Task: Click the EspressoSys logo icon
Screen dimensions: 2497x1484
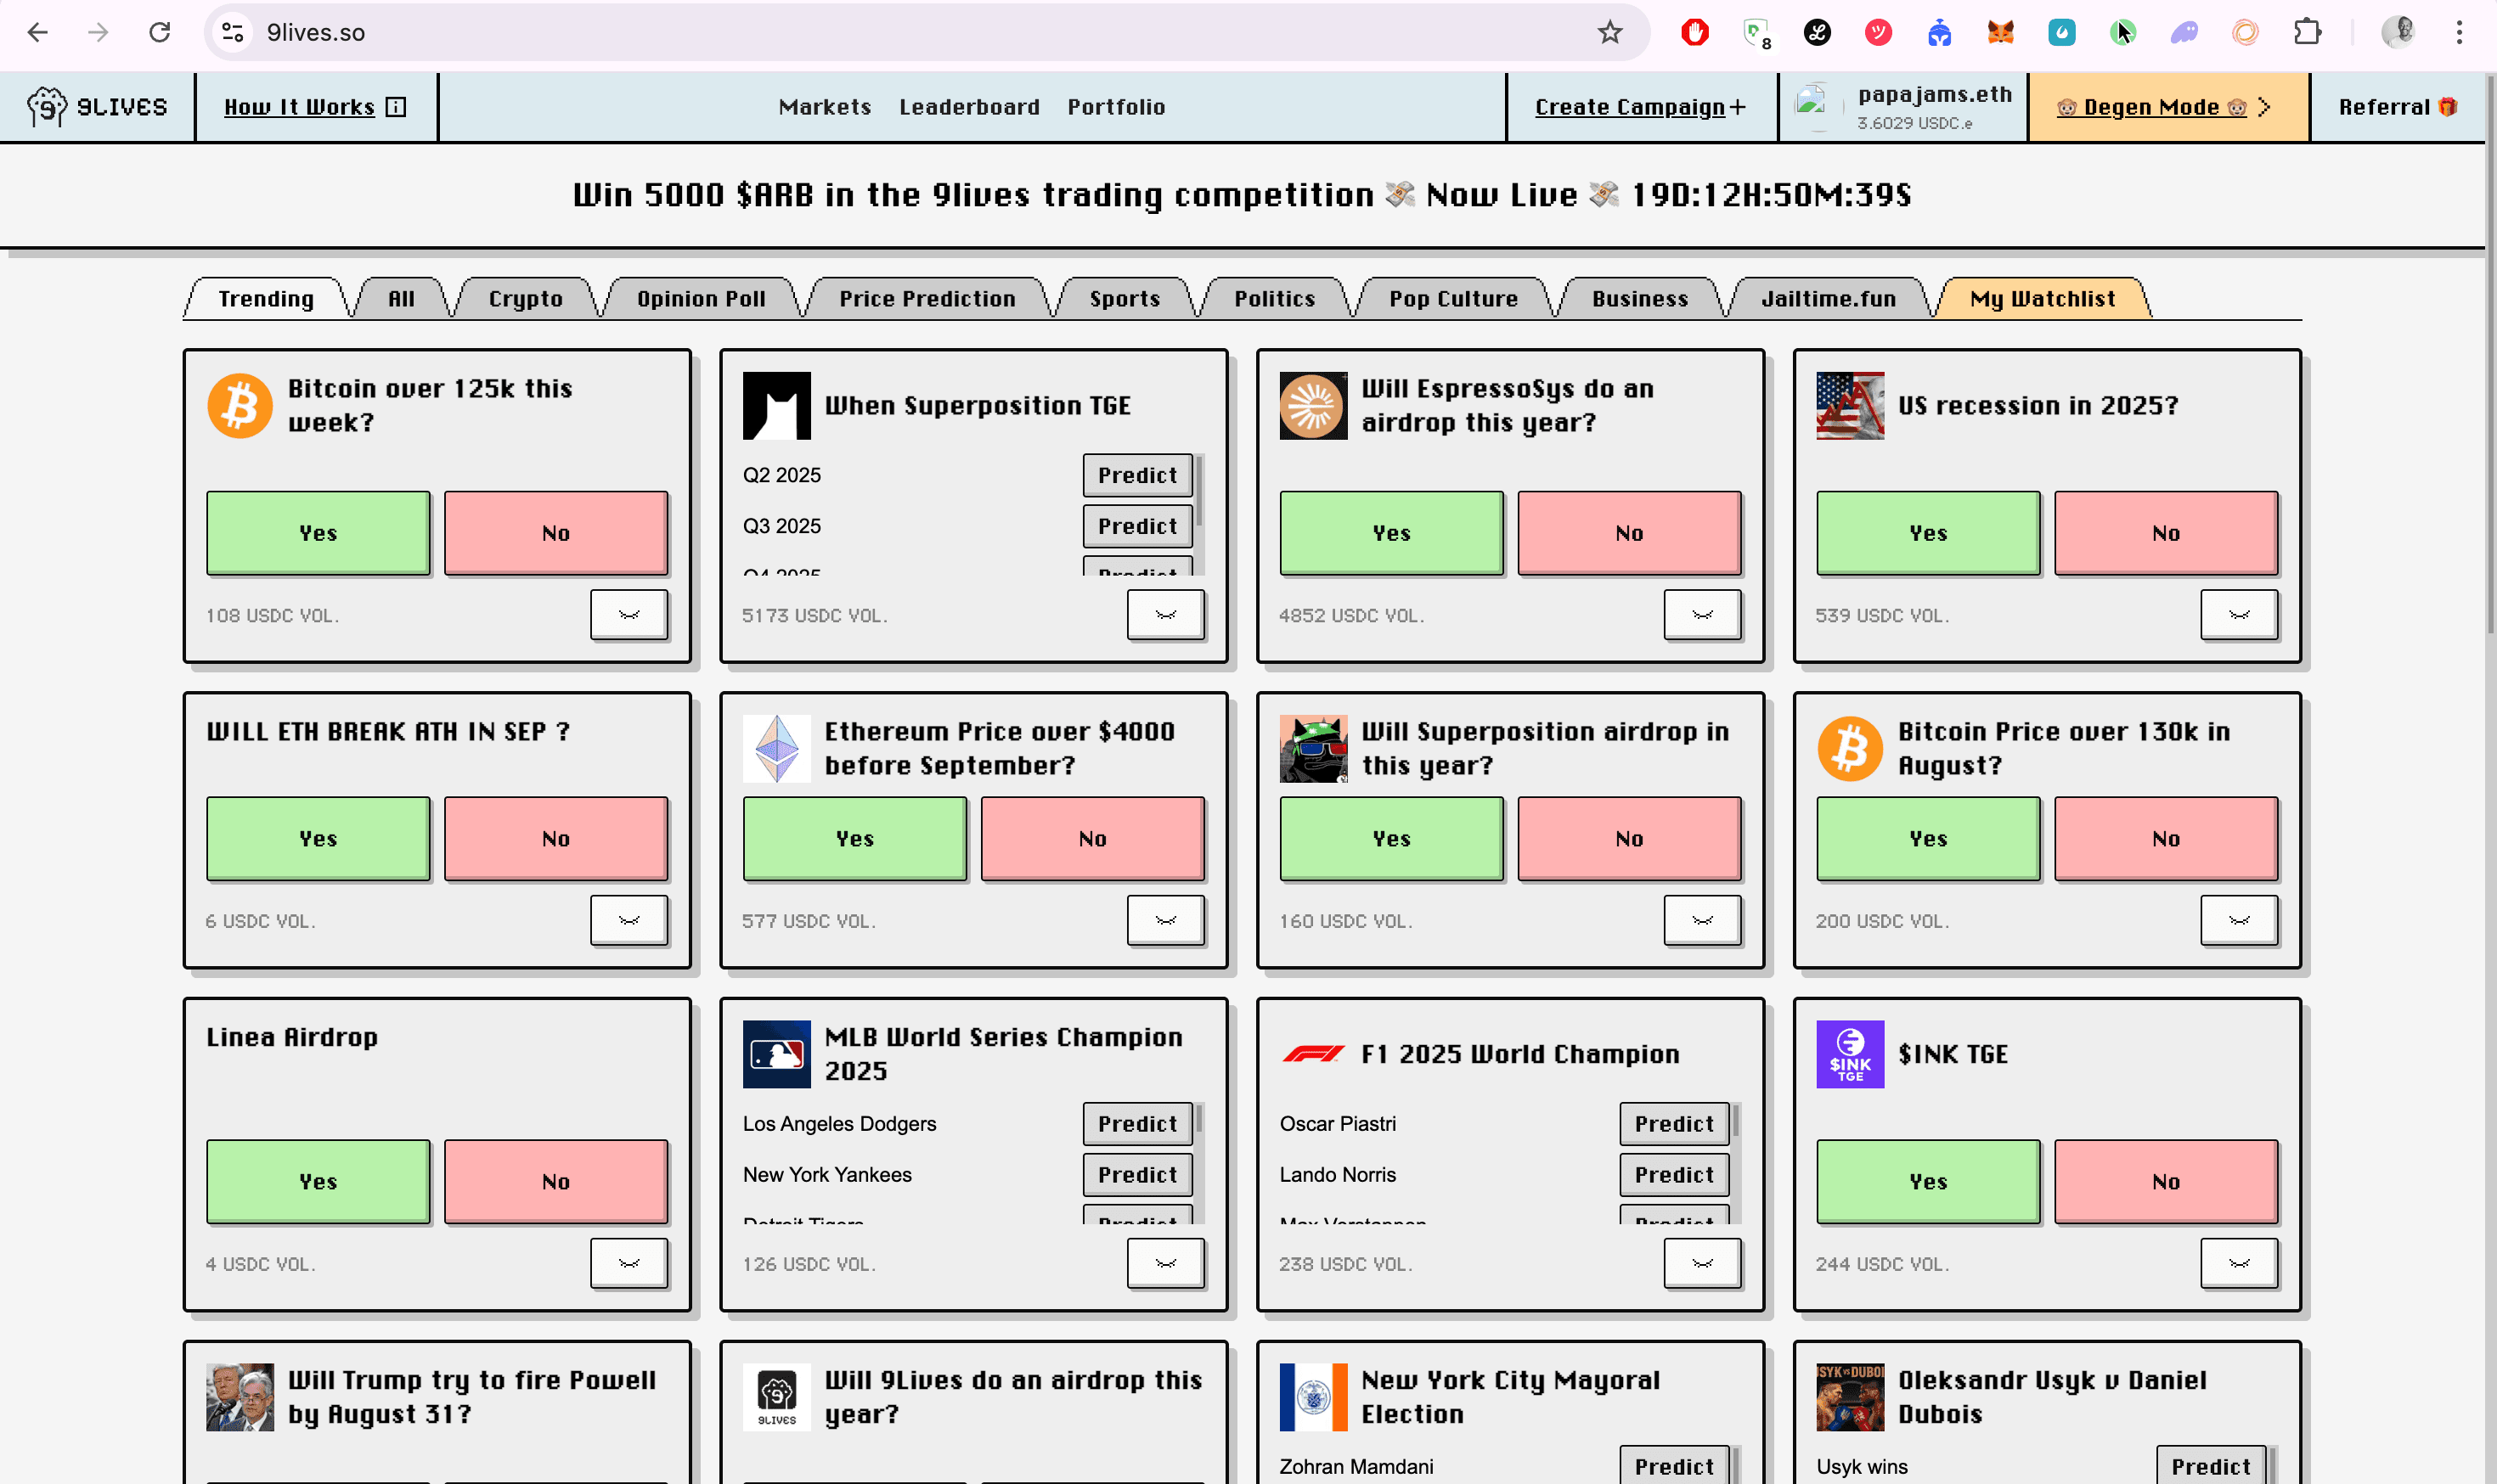Action: [1314, 406]
